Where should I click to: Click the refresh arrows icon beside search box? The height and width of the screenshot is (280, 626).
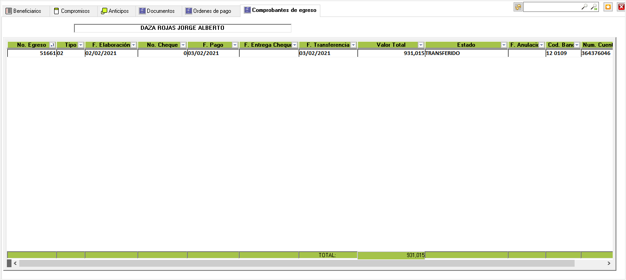tap(518, 7)
